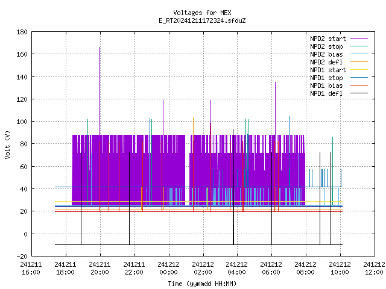This screenshot has width=386, height=289.
Task: Click the tallest purple spike near 166 V
Action: (x=99, y=91)
